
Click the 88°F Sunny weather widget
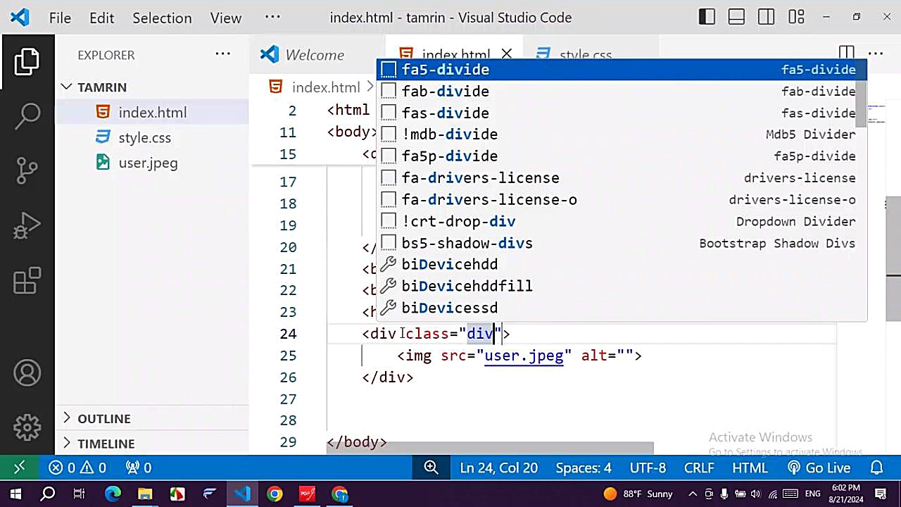[637, 494]
